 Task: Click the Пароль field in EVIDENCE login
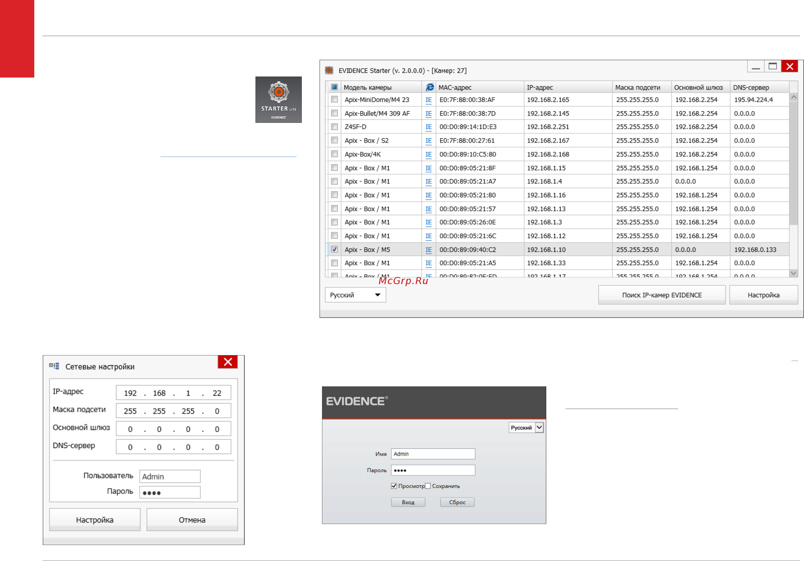point(433,470)
